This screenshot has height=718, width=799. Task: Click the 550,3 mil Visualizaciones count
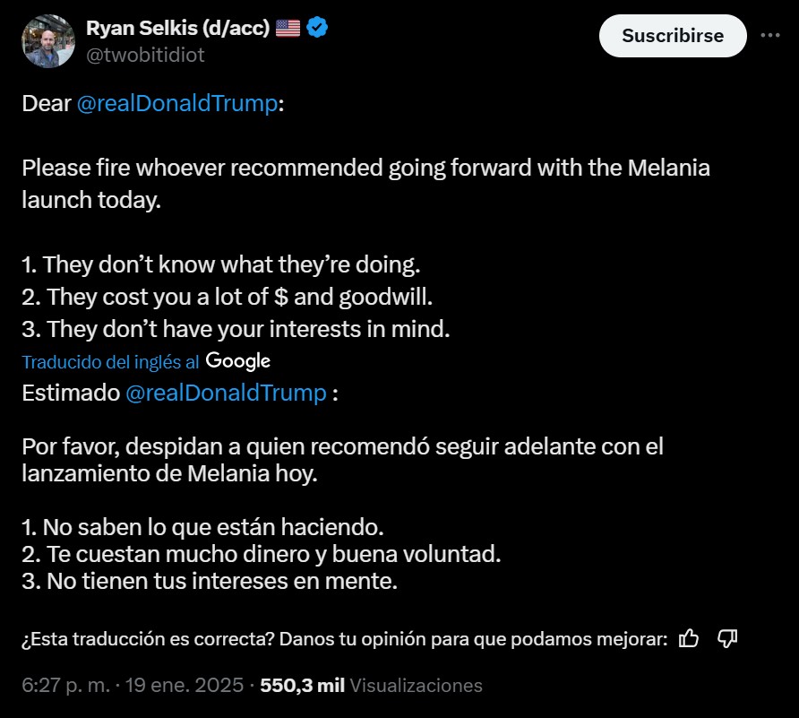371,686
